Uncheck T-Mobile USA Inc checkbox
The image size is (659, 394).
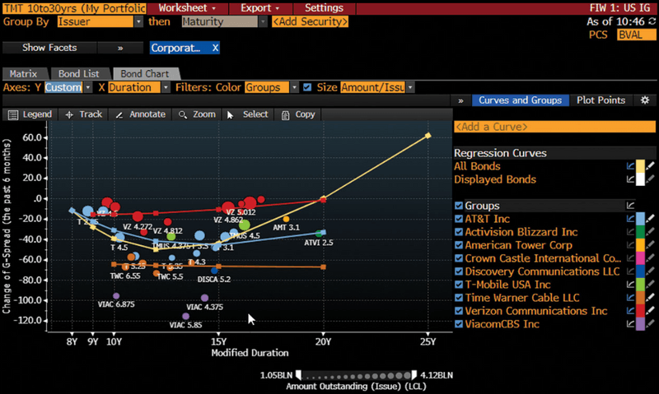click(x=459, y=285)
